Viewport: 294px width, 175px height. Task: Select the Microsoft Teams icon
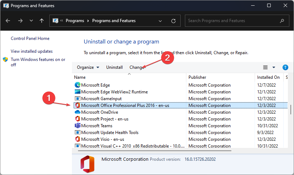tap(78, 125)
